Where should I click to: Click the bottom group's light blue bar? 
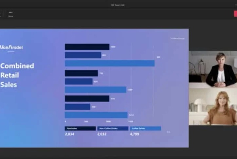click(x=96, y=115)
